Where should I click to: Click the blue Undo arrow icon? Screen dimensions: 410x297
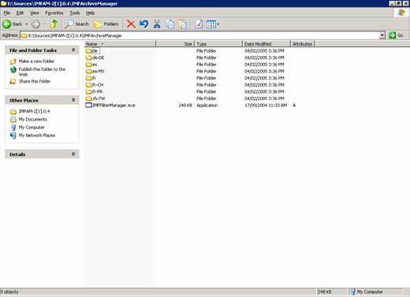143,24
